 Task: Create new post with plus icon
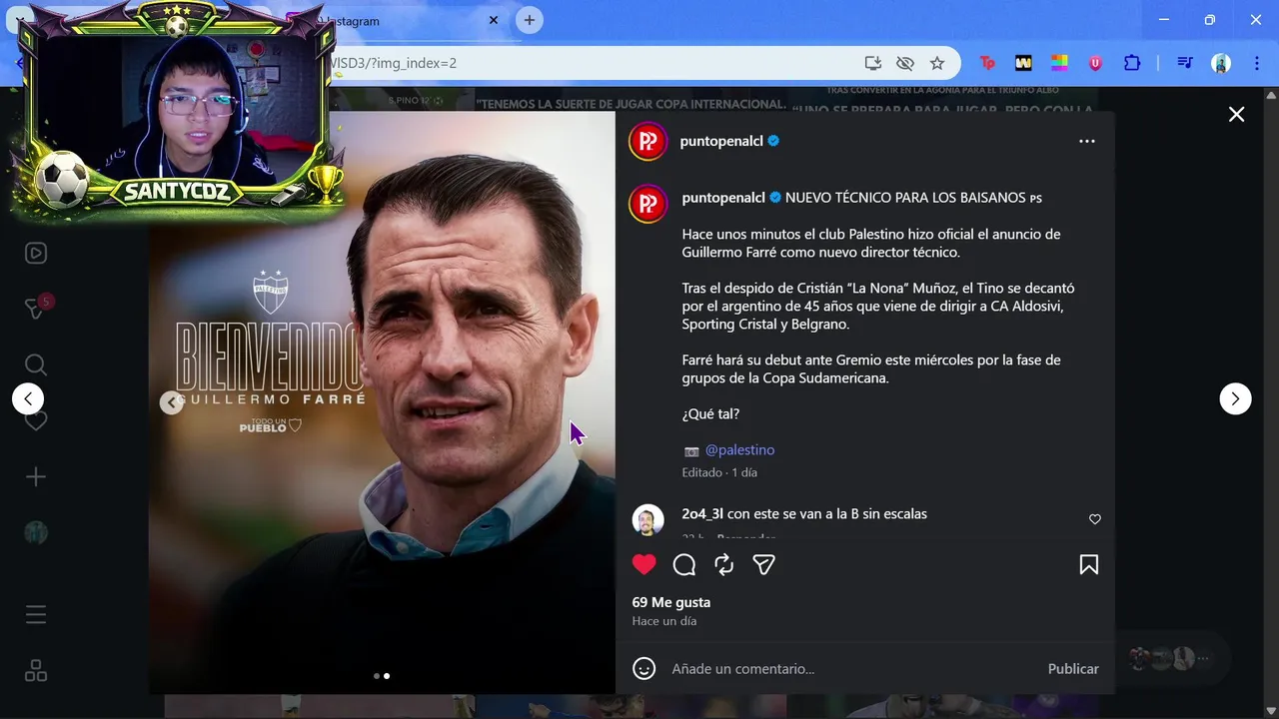36,477
